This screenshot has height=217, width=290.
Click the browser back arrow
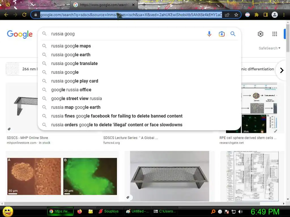6,15
